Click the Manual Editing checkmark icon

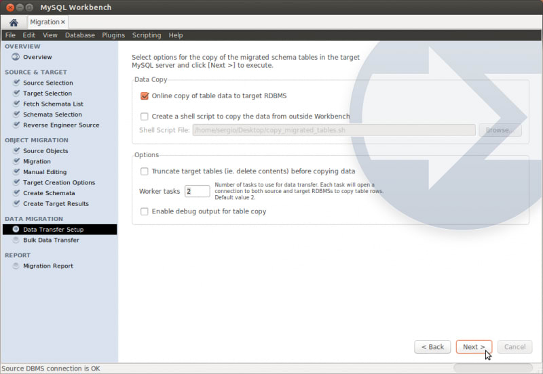tap(16, 171)
